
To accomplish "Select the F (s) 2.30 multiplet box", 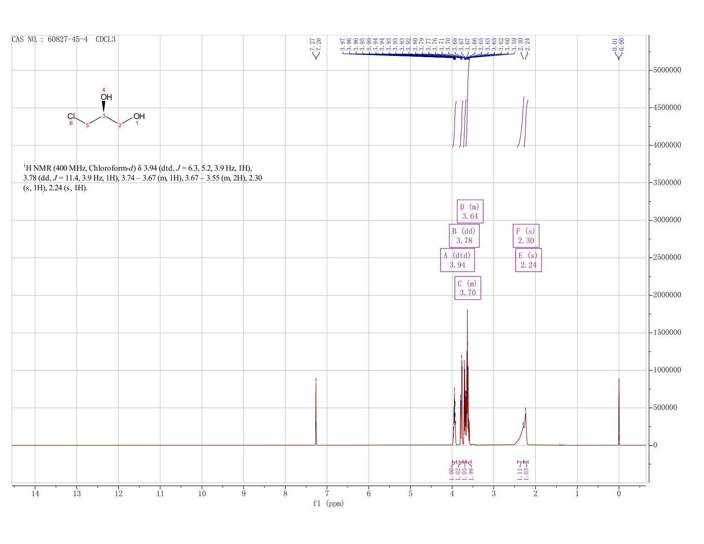I will pos(526,236).
